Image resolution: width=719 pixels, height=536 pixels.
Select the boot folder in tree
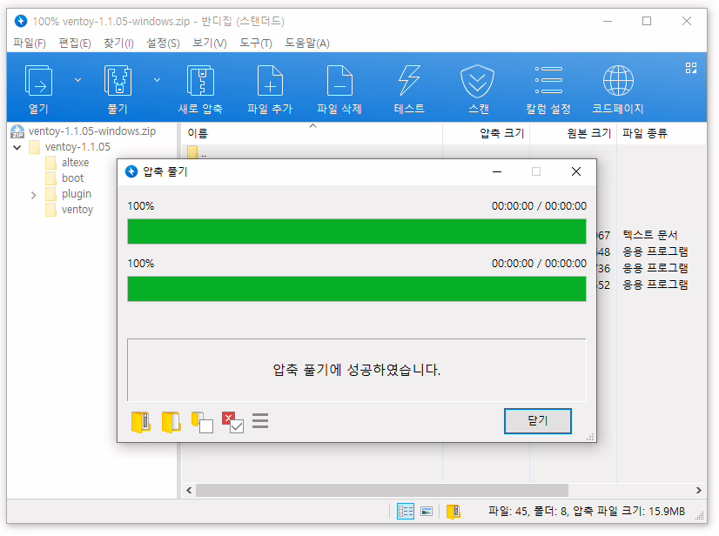click(x=73, y=178)
